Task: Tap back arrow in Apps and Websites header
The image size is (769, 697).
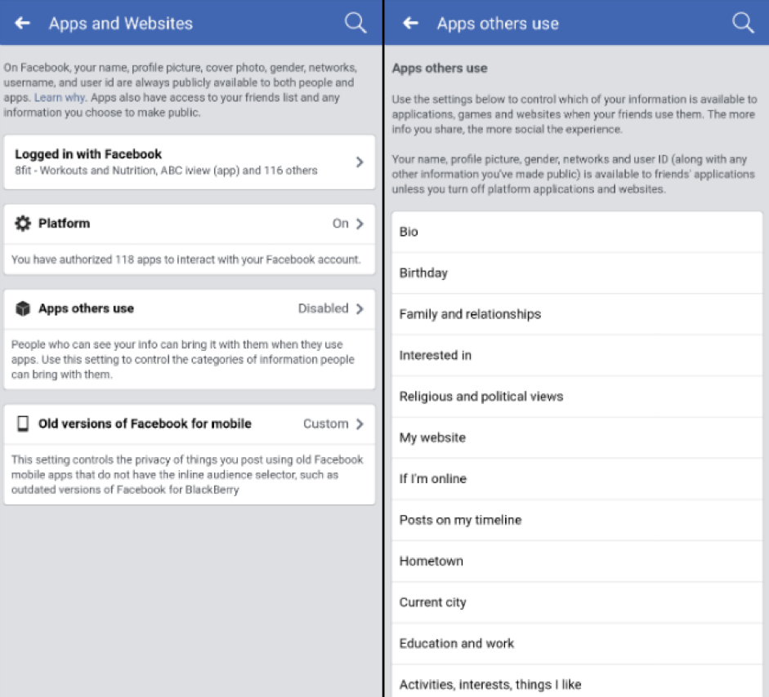Action: [22, 23]
